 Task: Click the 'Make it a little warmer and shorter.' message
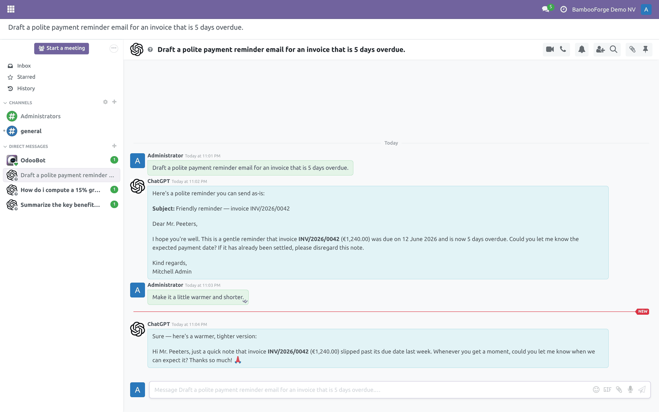[198, 297]
